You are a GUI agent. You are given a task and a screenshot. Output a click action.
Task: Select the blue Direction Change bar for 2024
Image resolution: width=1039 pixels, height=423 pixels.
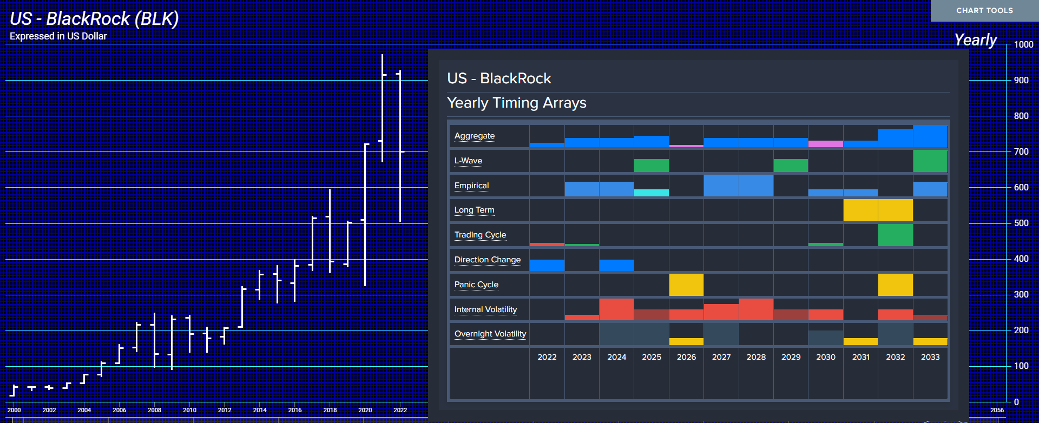(x=616, y=266)
